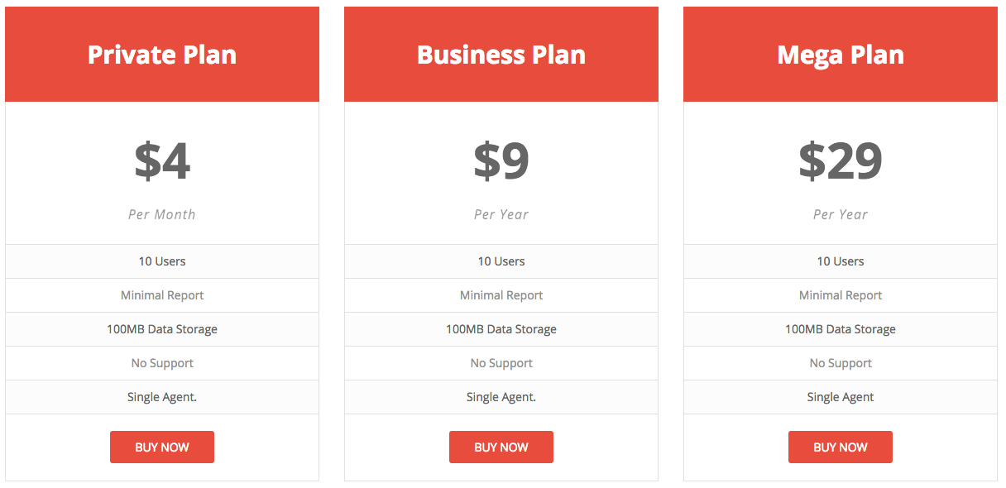Select 10 Users row in Private Plan
Viewport: 1006px width, 488px height.
point(162,261)
